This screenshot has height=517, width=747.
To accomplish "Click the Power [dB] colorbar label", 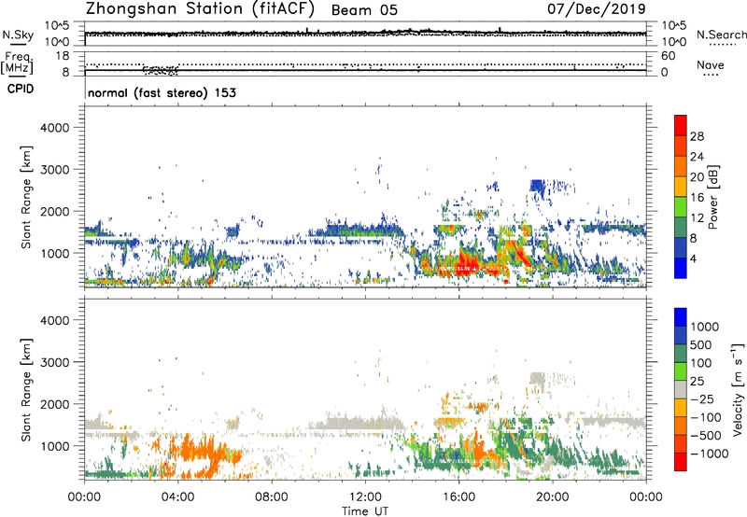I will [713, 197].
